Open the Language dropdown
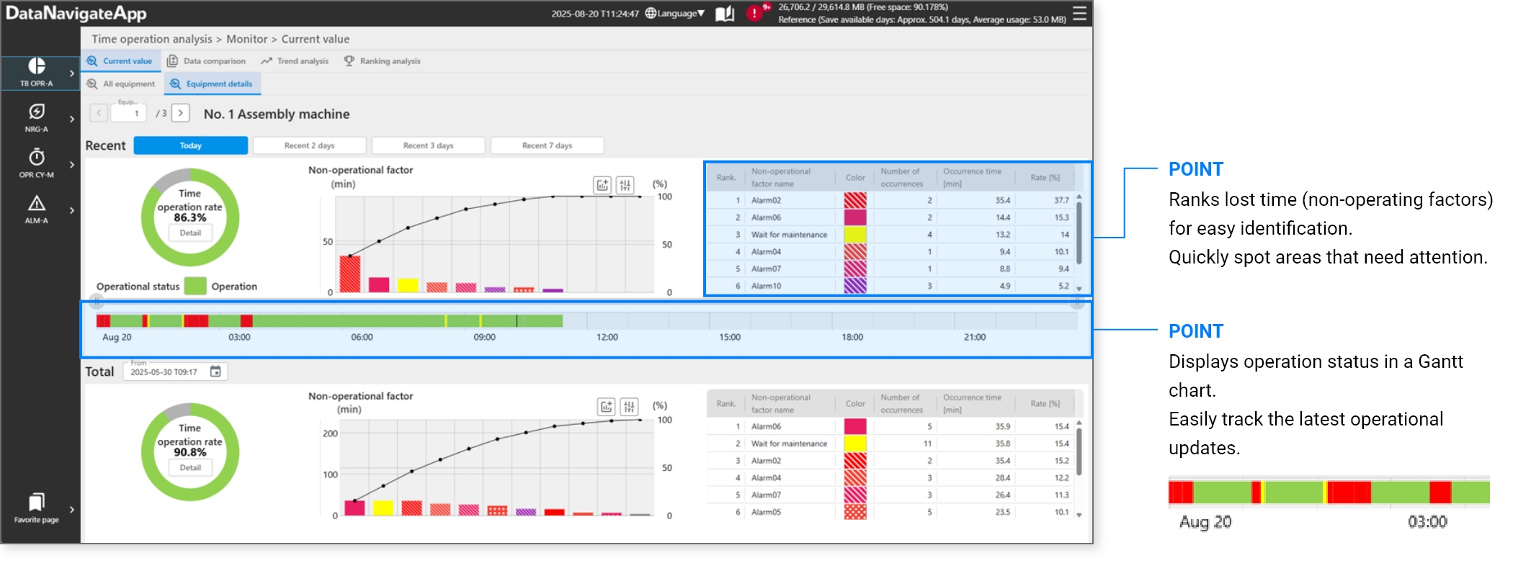 675,14
